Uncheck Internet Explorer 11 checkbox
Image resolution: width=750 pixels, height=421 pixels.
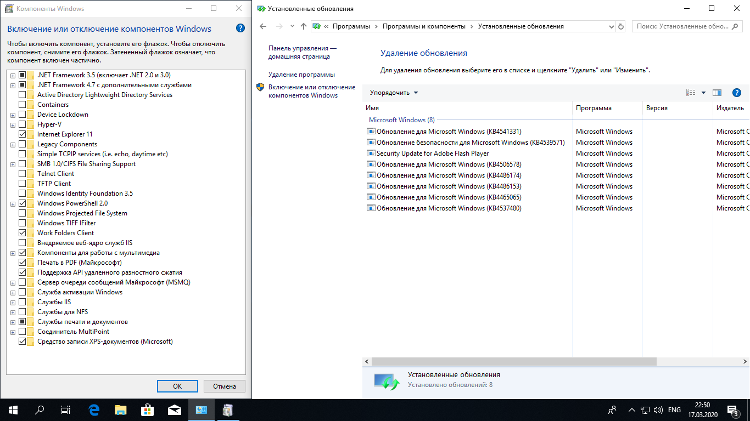[23, 134]
